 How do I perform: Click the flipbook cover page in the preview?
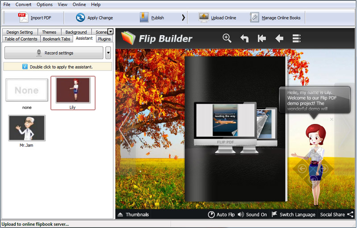click(235, 129)
